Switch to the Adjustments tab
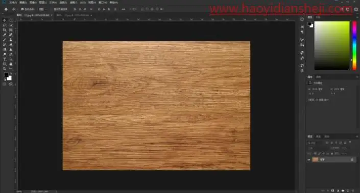The height and width of the screenshot is (193, 360). 318,77
